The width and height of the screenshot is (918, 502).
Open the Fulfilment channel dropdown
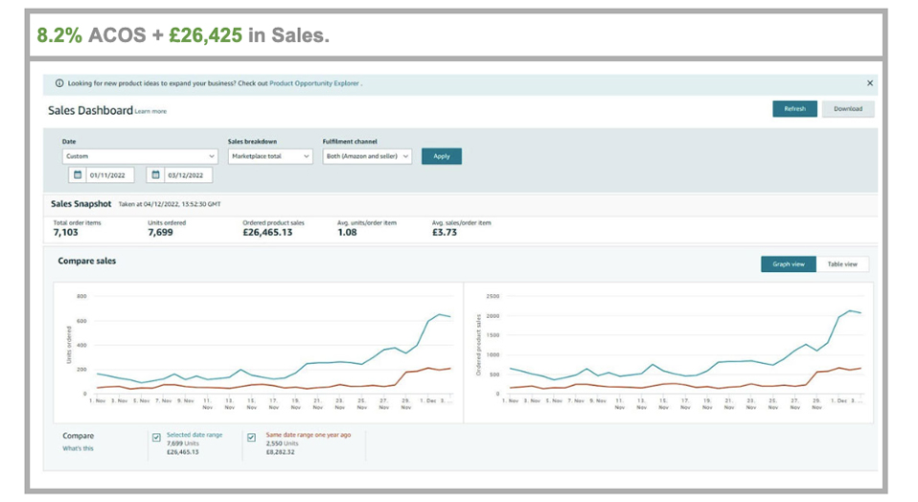[x=367, y=156]
